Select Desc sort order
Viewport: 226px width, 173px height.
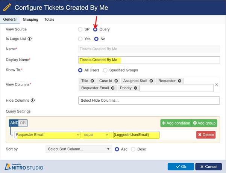point(133,149)
